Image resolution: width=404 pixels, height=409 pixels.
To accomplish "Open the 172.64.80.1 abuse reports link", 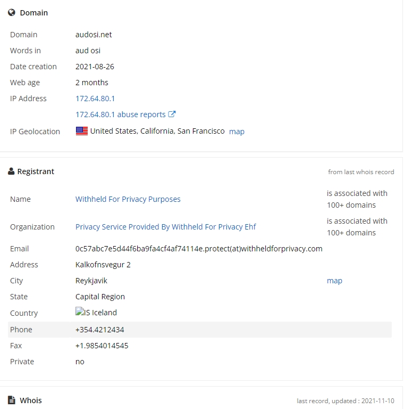I will pos(121,114).
